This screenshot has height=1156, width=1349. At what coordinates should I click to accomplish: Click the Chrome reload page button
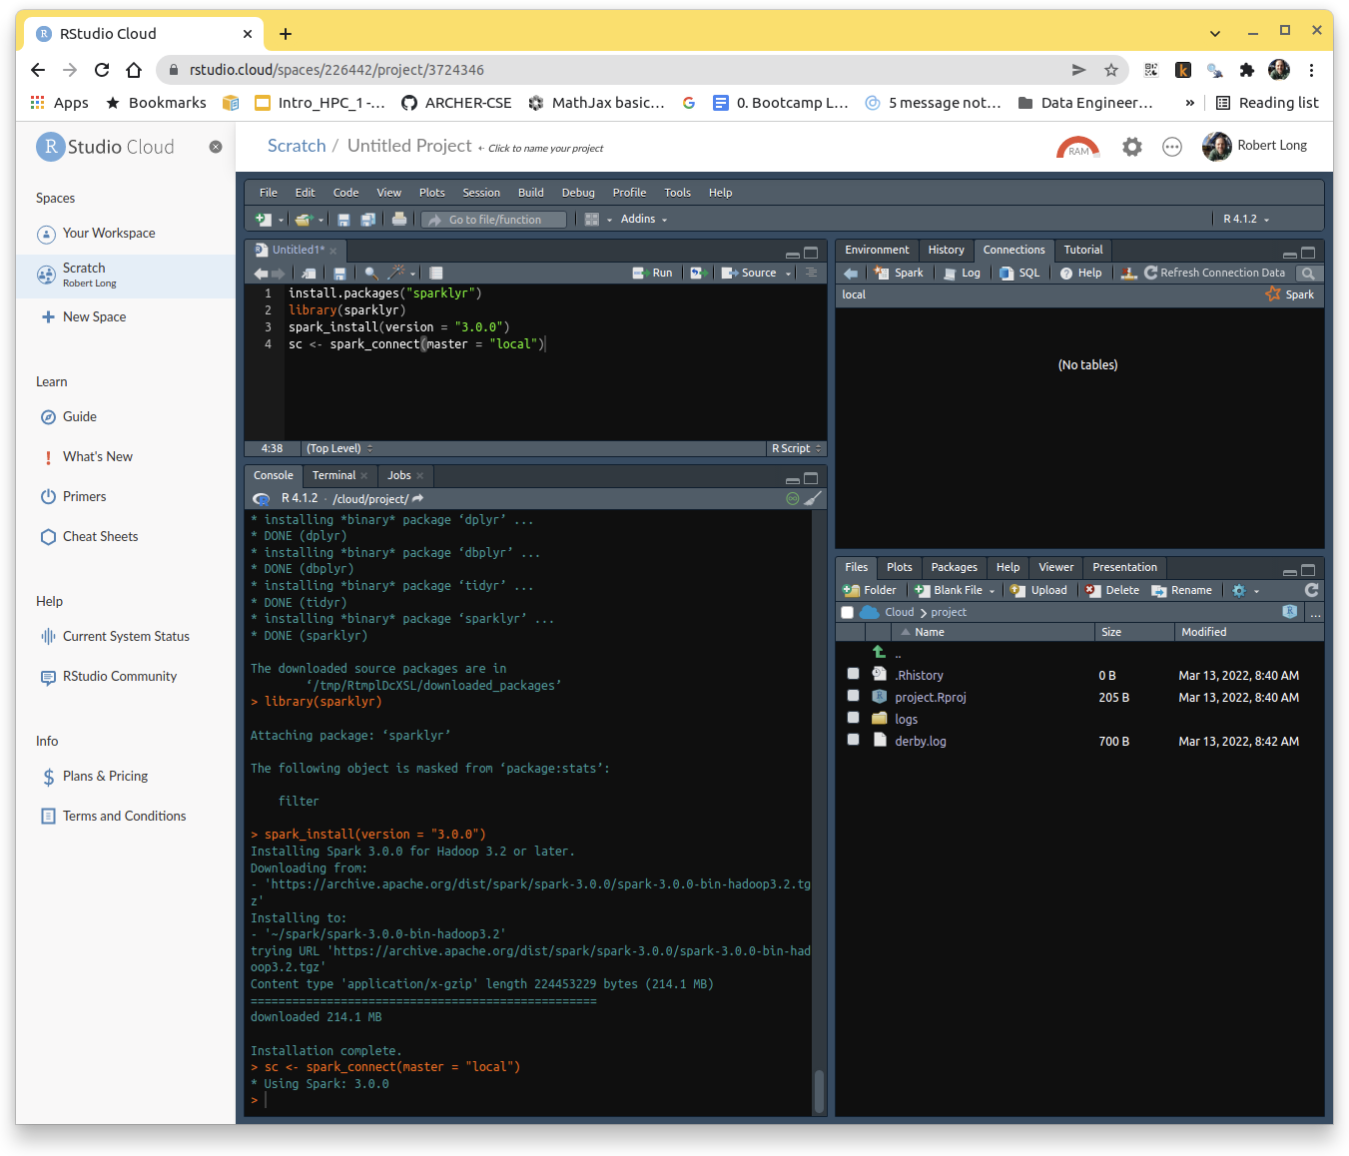[x=102, y=70]
